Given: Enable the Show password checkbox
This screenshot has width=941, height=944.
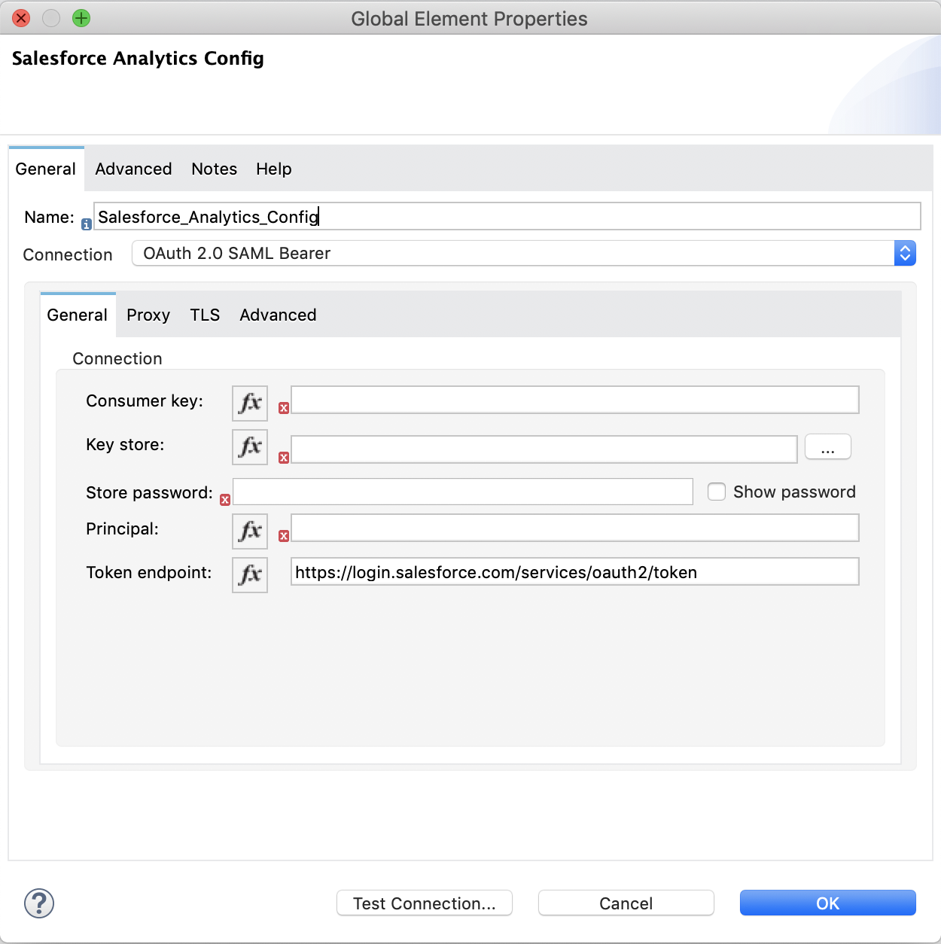Looking at the screenshot, I should (x=716, y=491).
